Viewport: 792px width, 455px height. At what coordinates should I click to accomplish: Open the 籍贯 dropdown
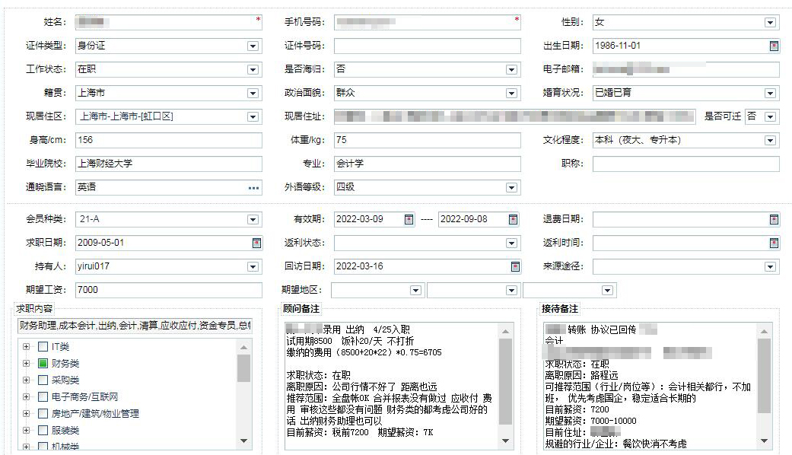[x=253, y=94]
